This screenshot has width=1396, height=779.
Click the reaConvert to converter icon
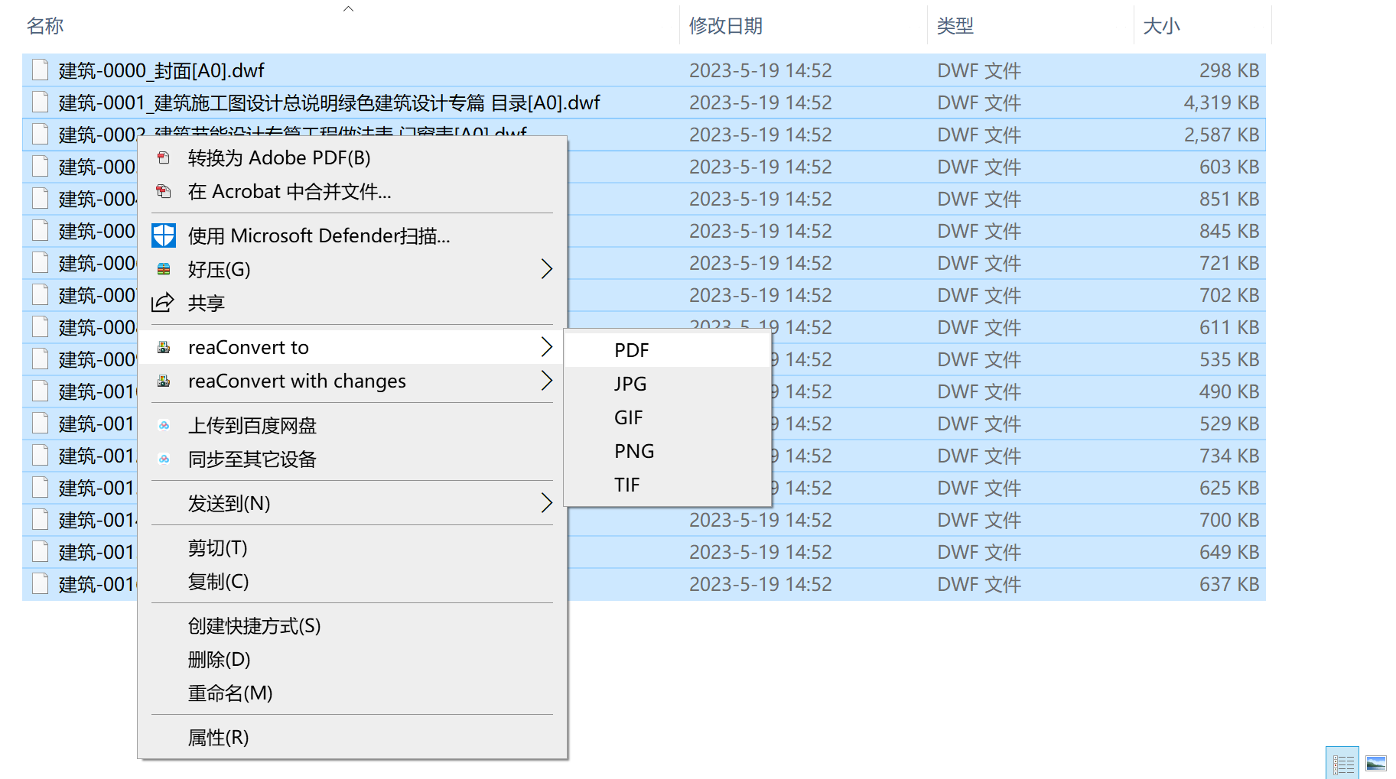(x=162, y=346)
